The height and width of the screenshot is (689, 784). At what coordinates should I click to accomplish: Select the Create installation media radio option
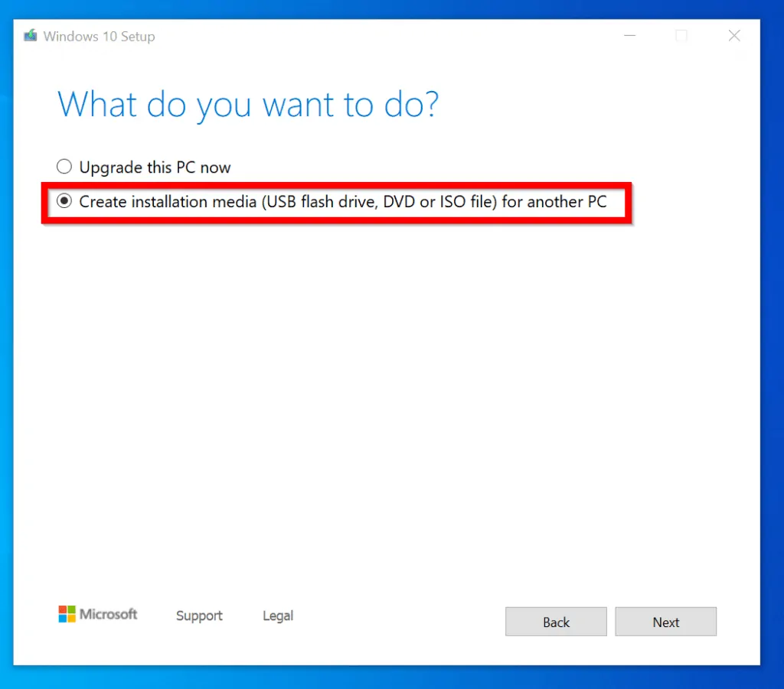[x=64, y=201]
